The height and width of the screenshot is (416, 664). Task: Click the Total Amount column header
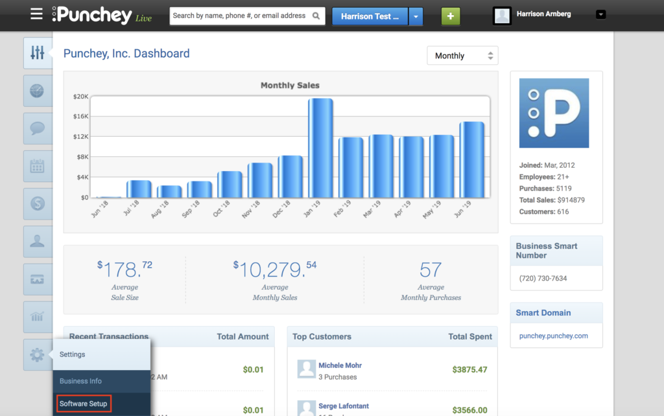pos(243,336)
